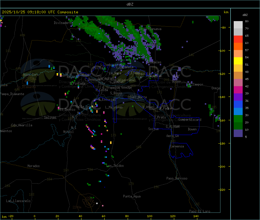Viewport: 260px width, 220px height.
Task: Click the Carmensa place label
Action: coord(177,146)
